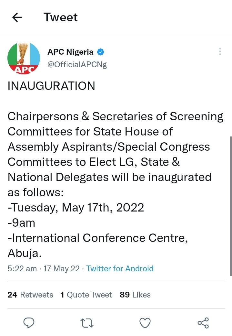Click the 5:22 am timestamp
The height and width of the screenshot is (336, 232).
point(22,268)
